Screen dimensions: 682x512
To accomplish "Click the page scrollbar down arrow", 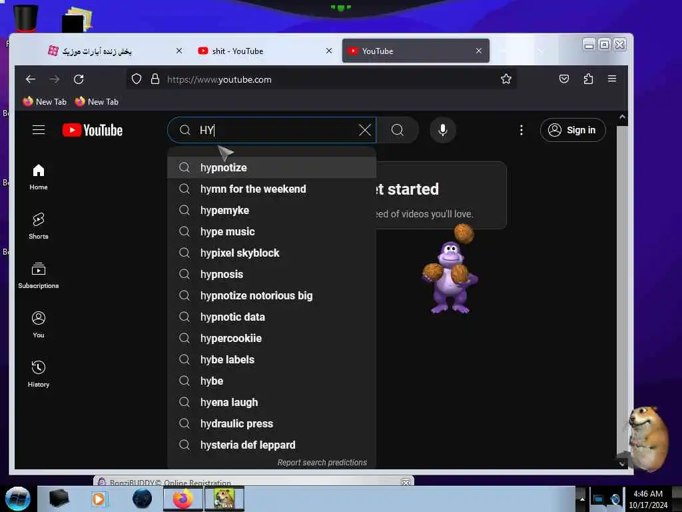I will pyautogui.click(x=622, y=464).
